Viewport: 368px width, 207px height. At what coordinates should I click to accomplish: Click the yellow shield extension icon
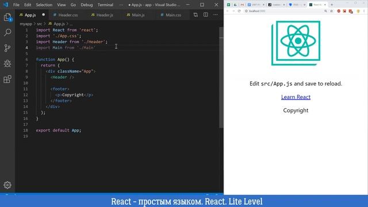pos(358,11)
